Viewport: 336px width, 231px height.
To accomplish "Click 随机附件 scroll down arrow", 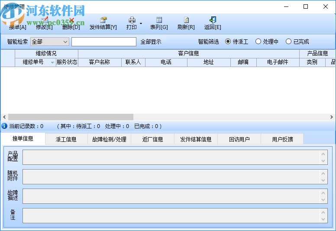I will [x=323, y=180].
